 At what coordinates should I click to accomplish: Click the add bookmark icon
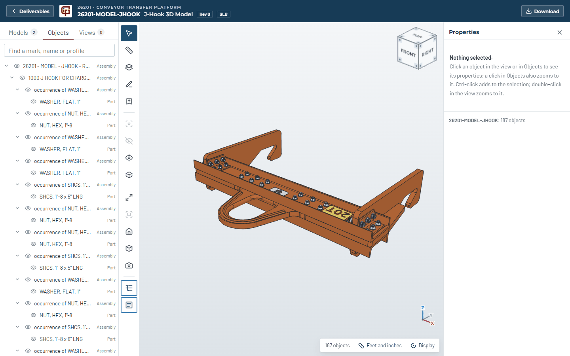point(129,101)
